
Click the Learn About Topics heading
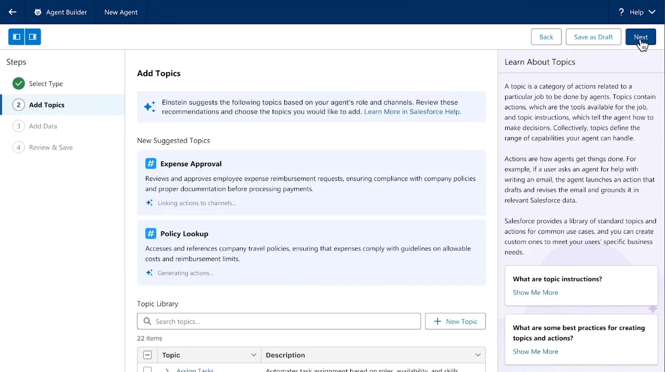point(540,62)
